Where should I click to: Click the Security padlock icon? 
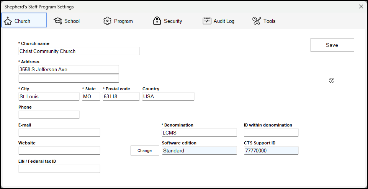[157, 21]
